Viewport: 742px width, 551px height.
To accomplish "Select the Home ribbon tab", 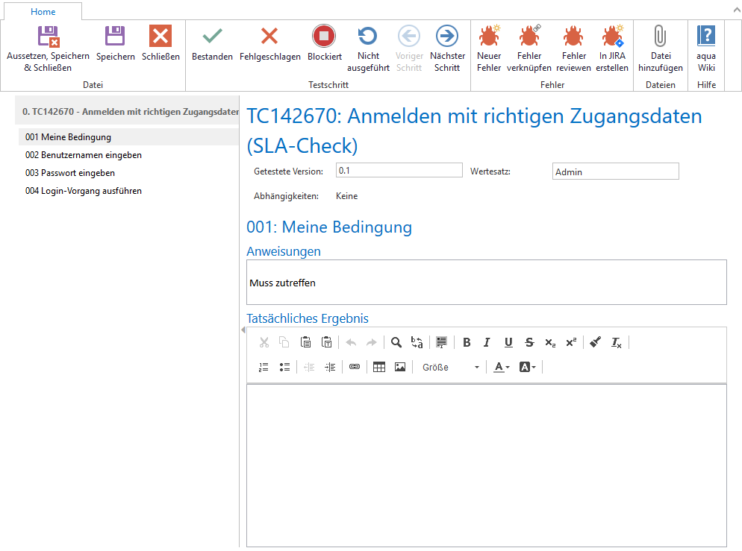I will [x=43, y=11].
